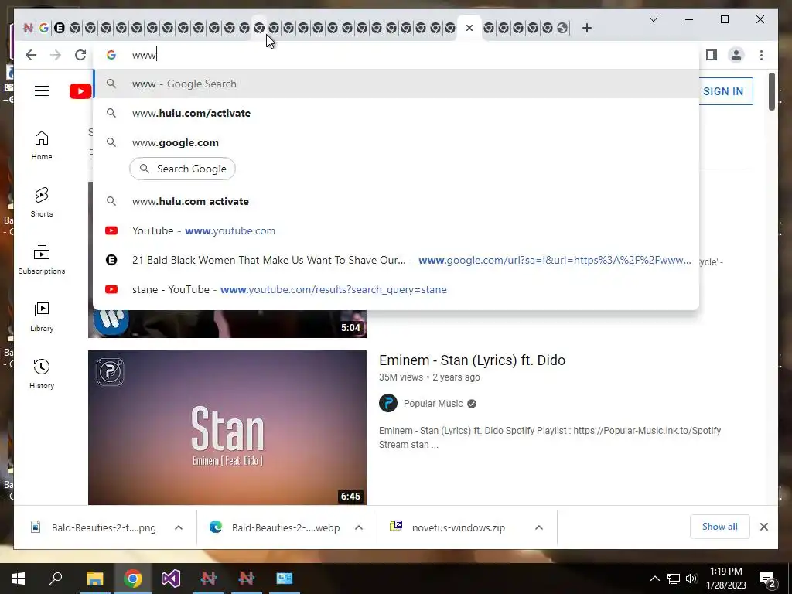The height and width of the screenshot is (594, 792).
Task: Open the Popular Music channel name link
Action: point(433,404)
